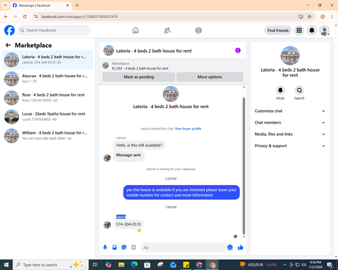Click More options button
The width and height of the screenshot is (338, 270).
[210, 77]
